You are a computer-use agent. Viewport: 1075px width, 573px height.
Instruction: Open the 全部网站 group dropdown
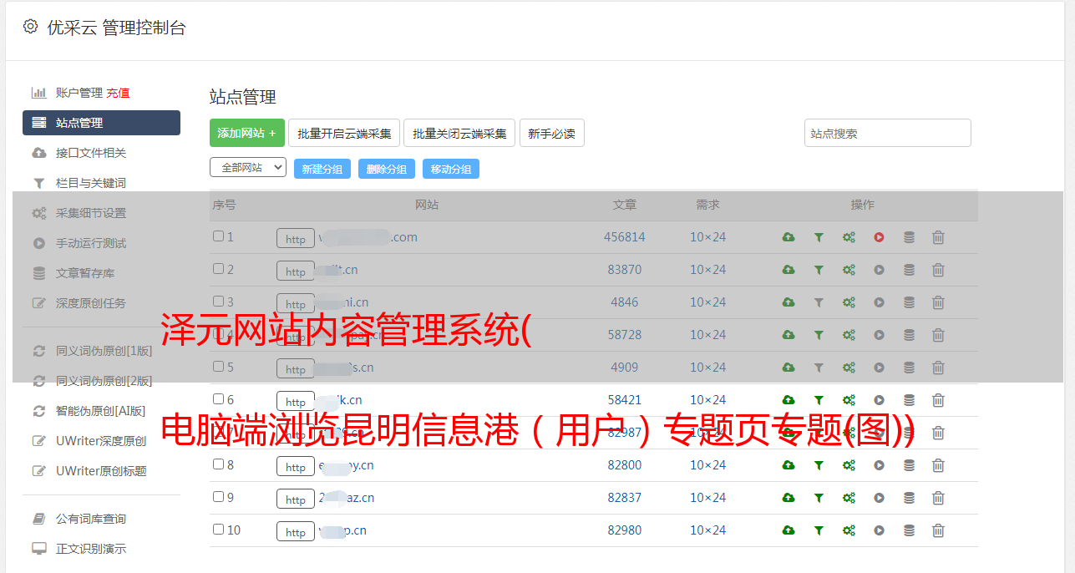248,168
